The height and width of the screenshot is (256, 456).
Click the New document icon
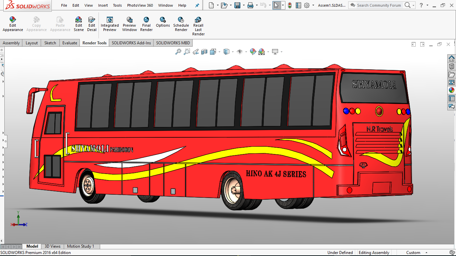[x=211, y=5]
